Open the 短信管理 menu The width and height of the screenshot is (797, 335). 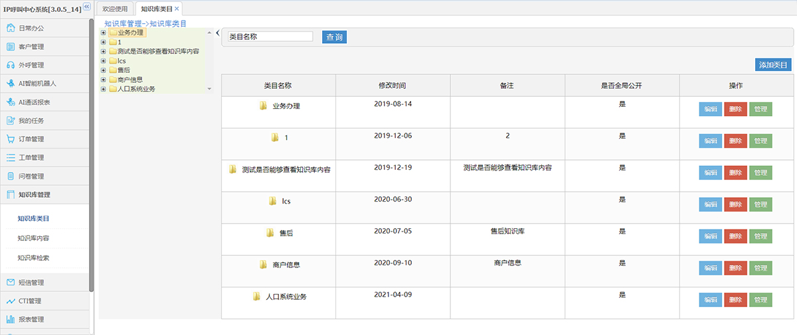pyautogui.click(x=44, y=283)
